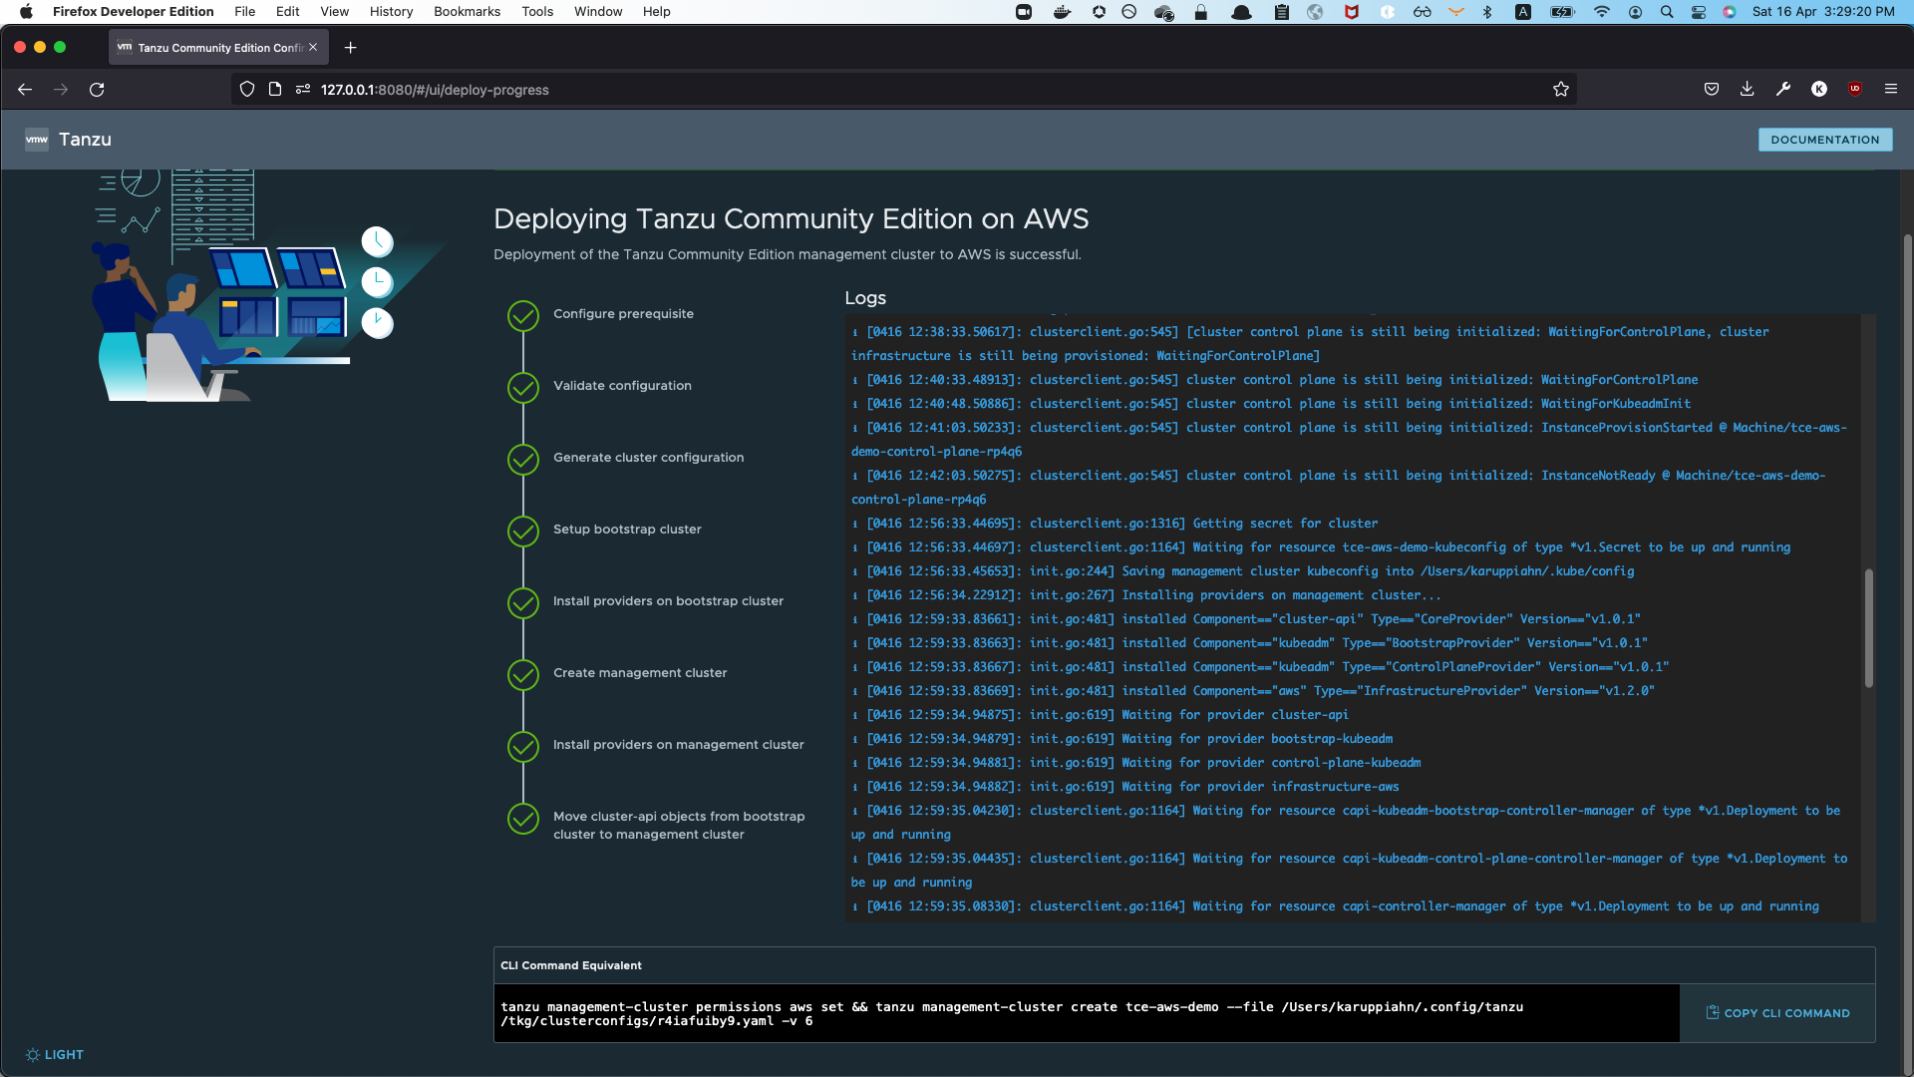Toggle the LIGHT theme switch

pos(55,1055)
